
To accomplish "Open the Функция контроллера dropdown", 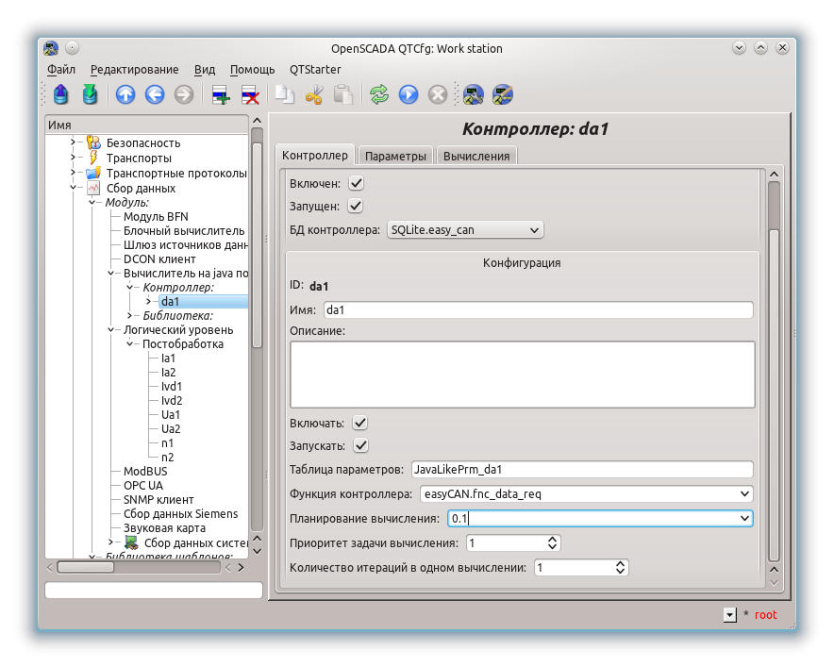I will pyautogui.click(x=584, y=493).
